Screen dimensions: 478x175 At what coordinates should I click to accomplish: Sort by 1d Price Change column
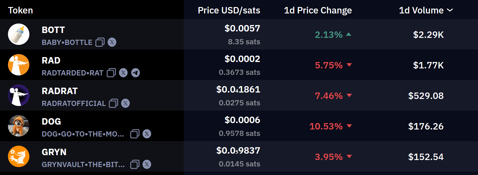click(318, 10)
